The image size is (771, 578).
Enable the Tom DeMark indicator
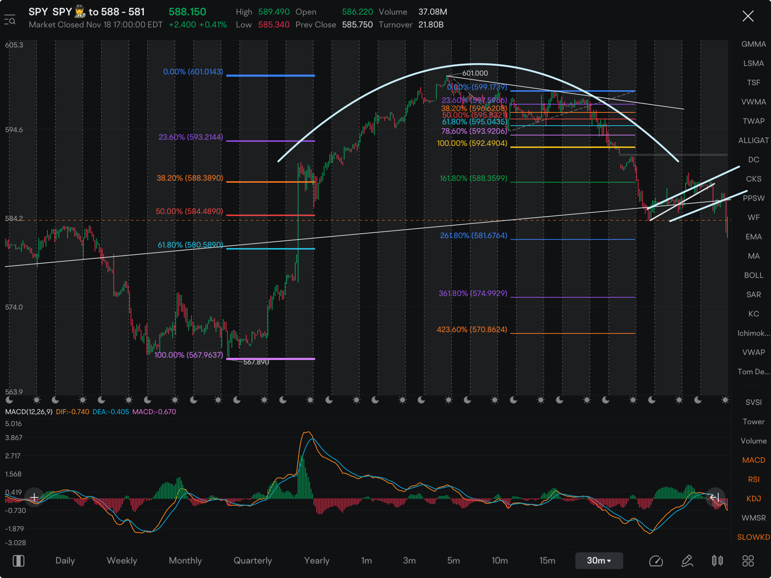coord(754,371)
